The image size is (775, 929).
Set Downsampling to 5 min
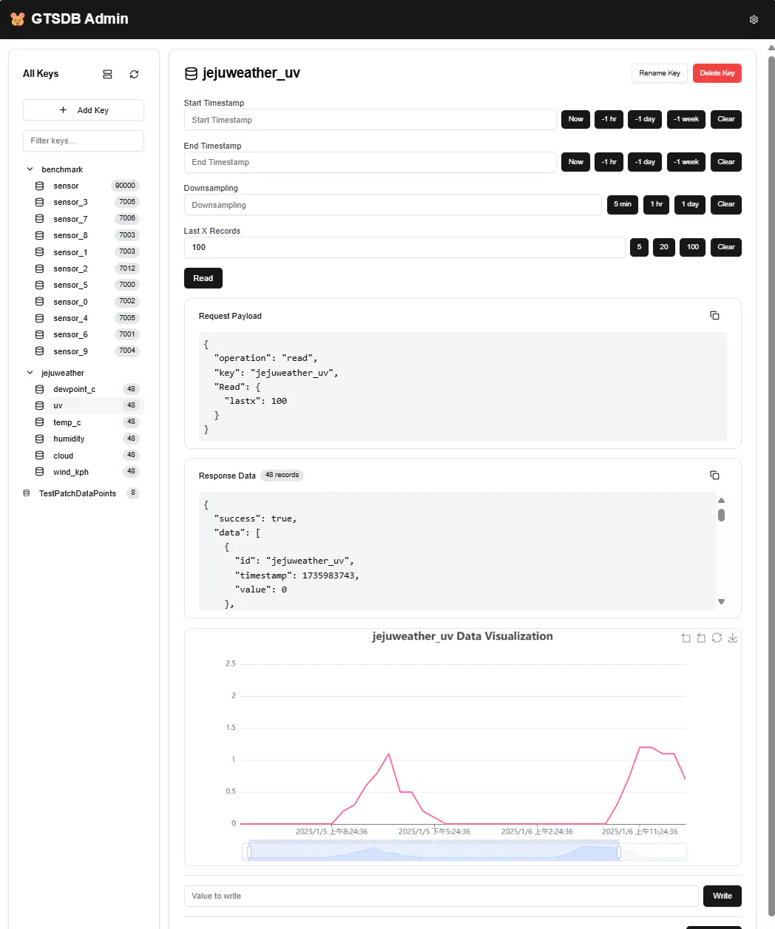click(623, 204)
